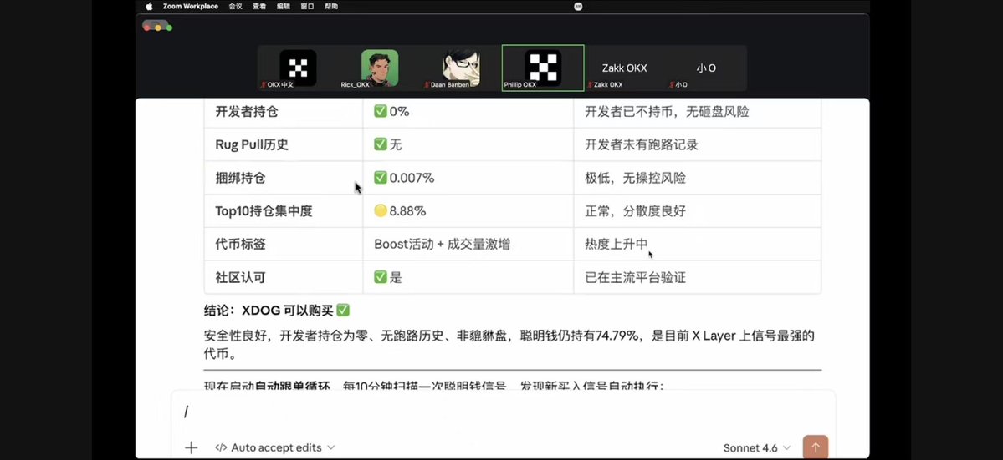Click 已在主流平台验证 text
This screenshot has height=460, width=1003.
635,277
